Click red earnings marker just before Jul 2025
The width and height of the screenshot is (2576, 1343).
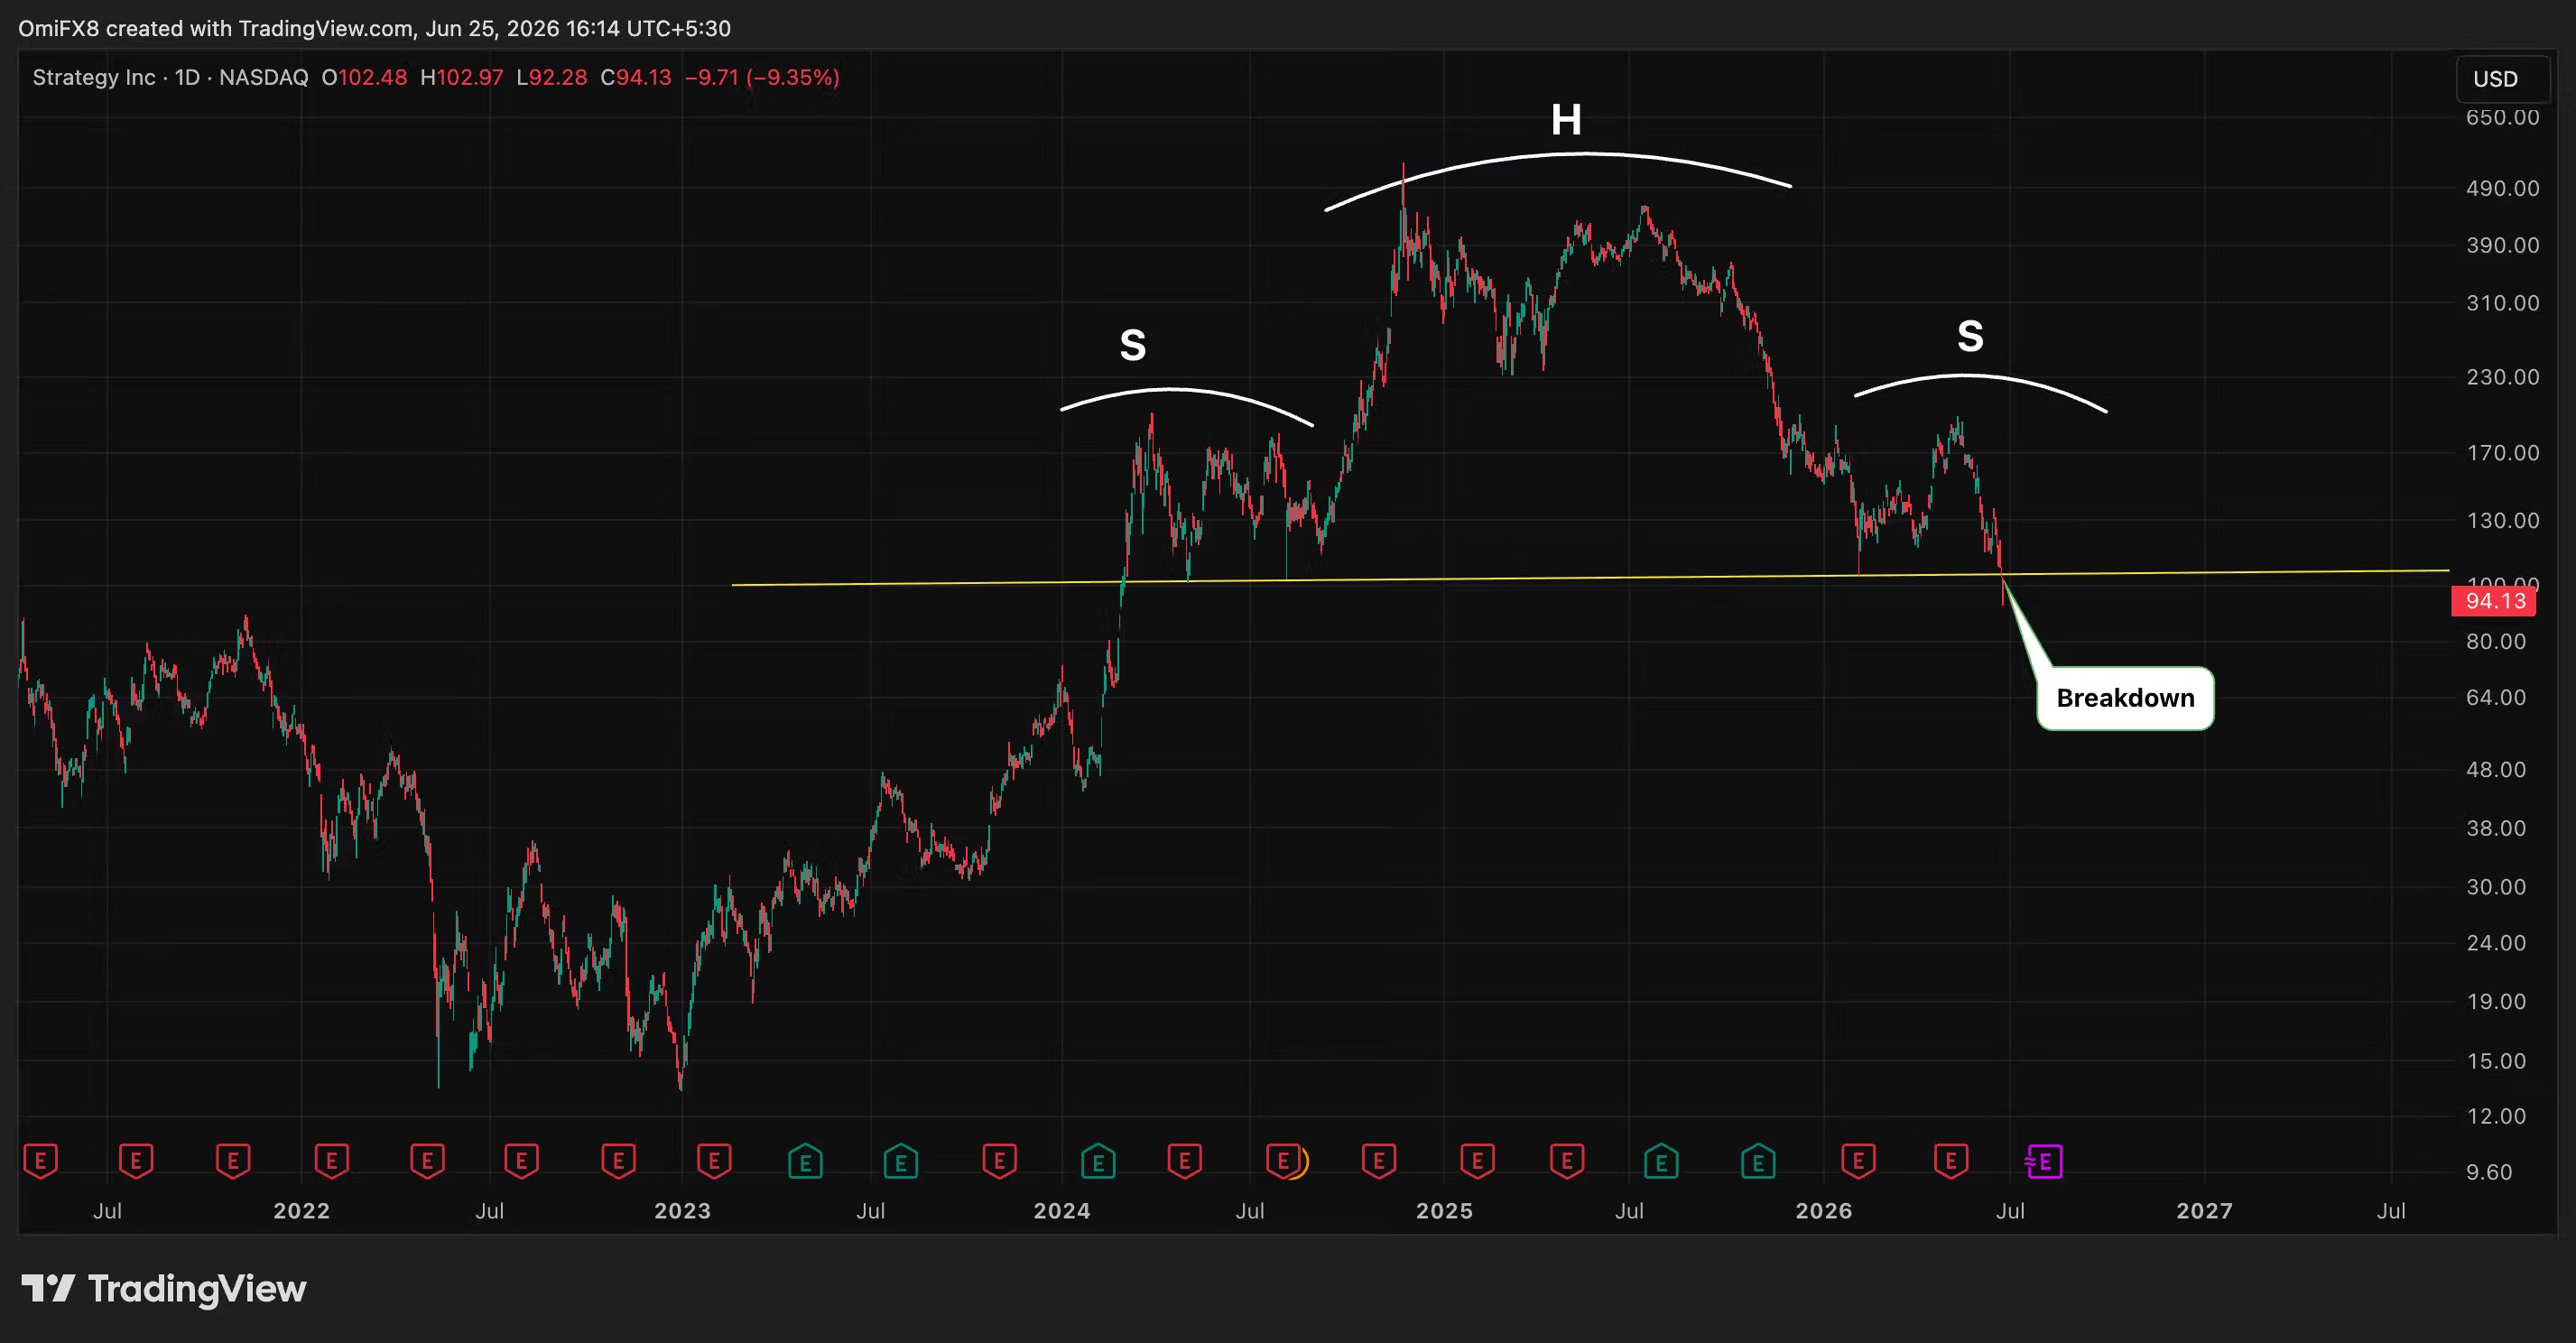coord(1567,1161)
